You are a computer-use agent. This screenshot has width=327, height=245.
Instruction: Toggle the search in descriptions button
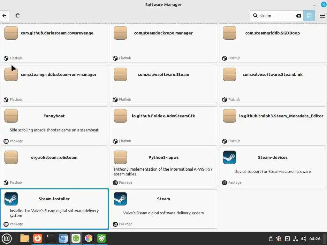pos(309,16)
